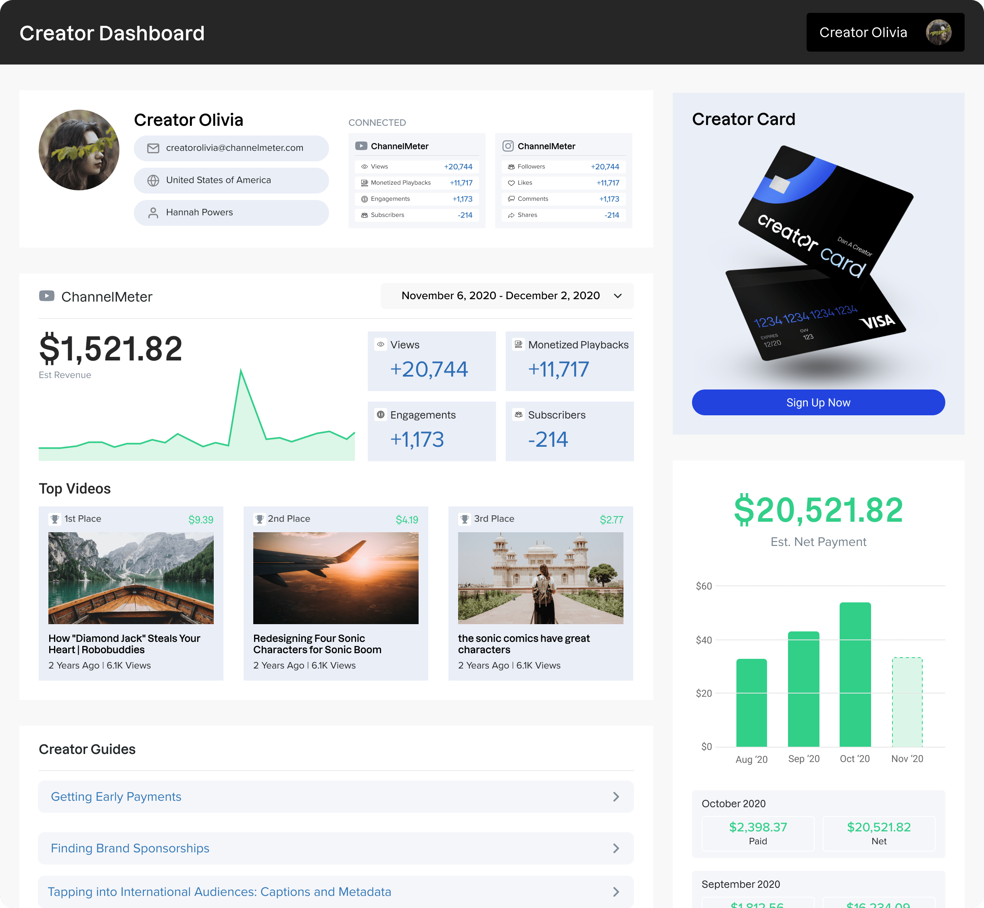
Task: Click the airplane sunset video title link
Action: pos(317,644)
